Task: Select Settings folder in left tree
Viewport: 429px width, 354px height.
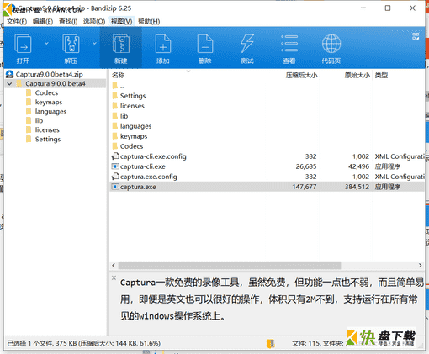Action: [x=47, y=139]
